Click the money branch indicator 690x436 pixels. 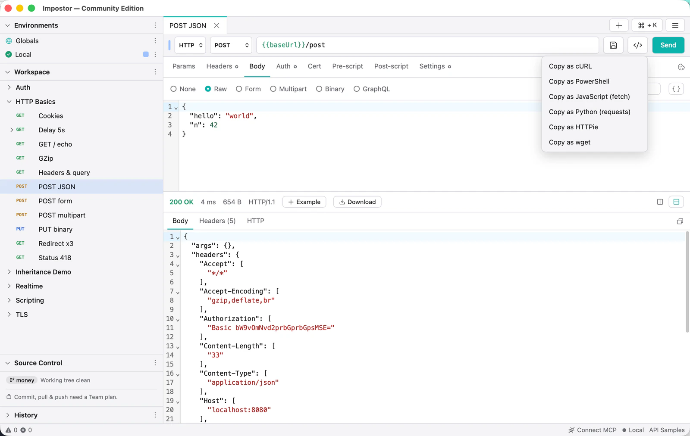(22, 380)
